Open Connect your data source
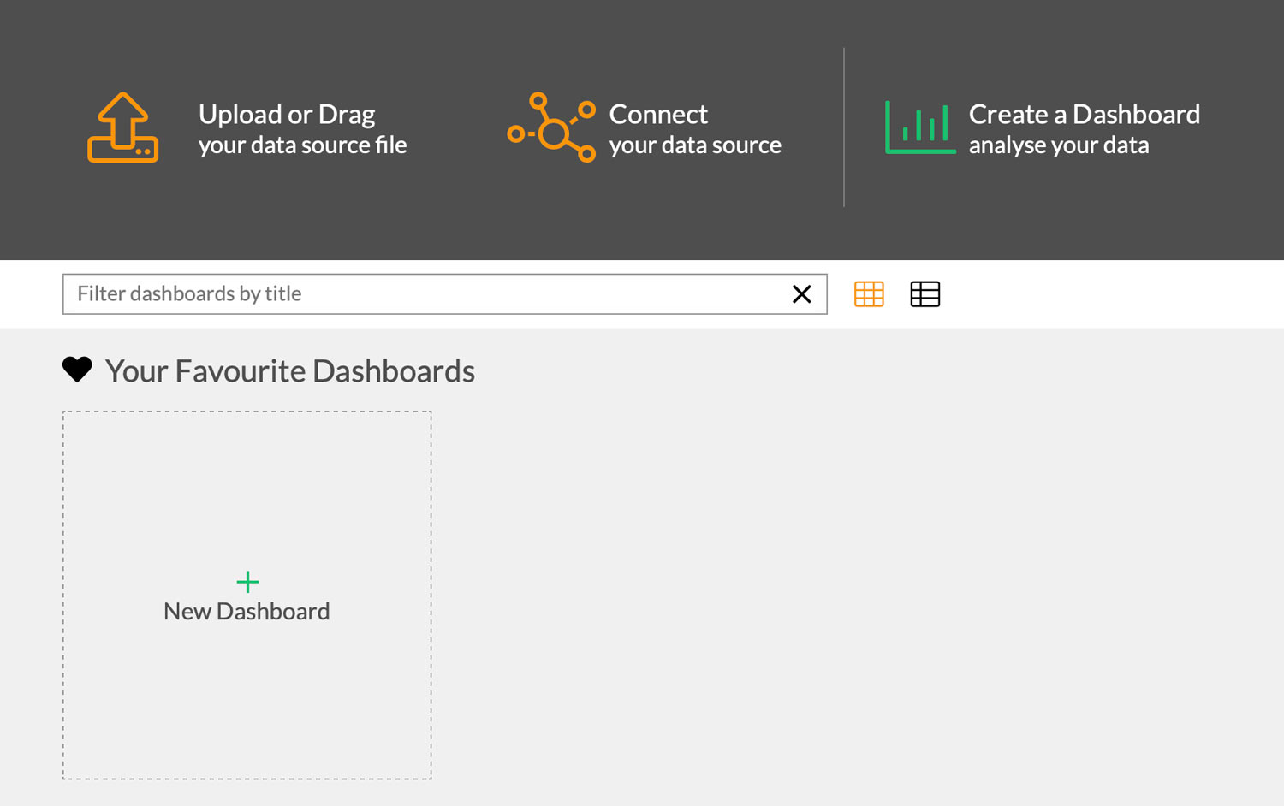Image resolution: width=1284 pixels, height=806 pixels. pyautogui.click(x=695, y=129)
